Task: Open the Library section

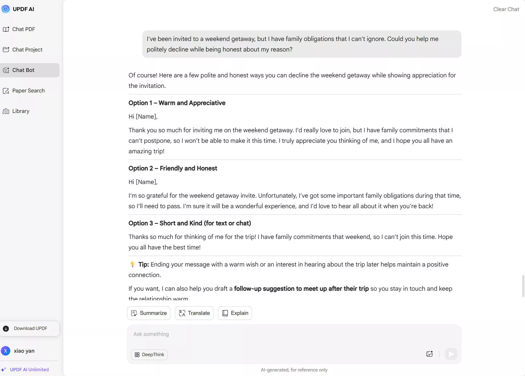Action: (x=21, y=111)
